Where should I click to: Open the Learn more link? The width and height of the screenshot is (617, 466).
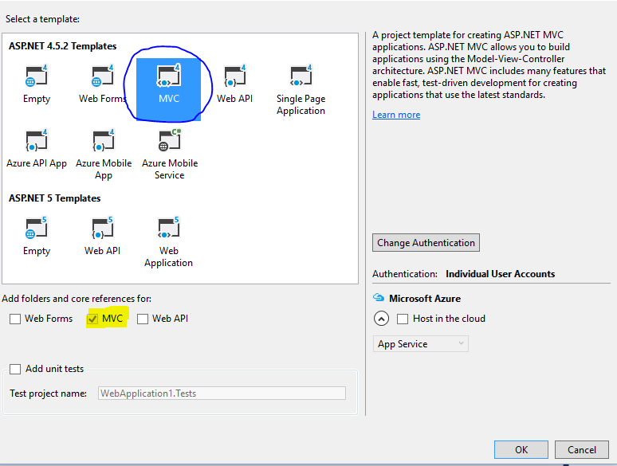click(x=396, y=115)
